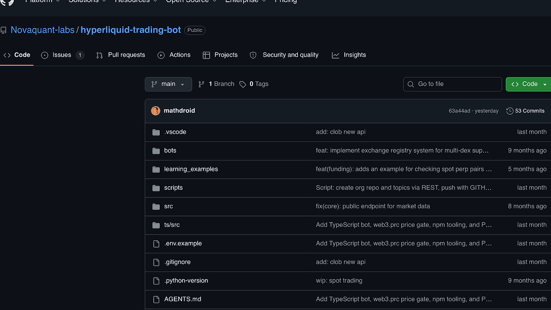
Task: Open the AGENTS.md file
Action: tap(183, 299)
